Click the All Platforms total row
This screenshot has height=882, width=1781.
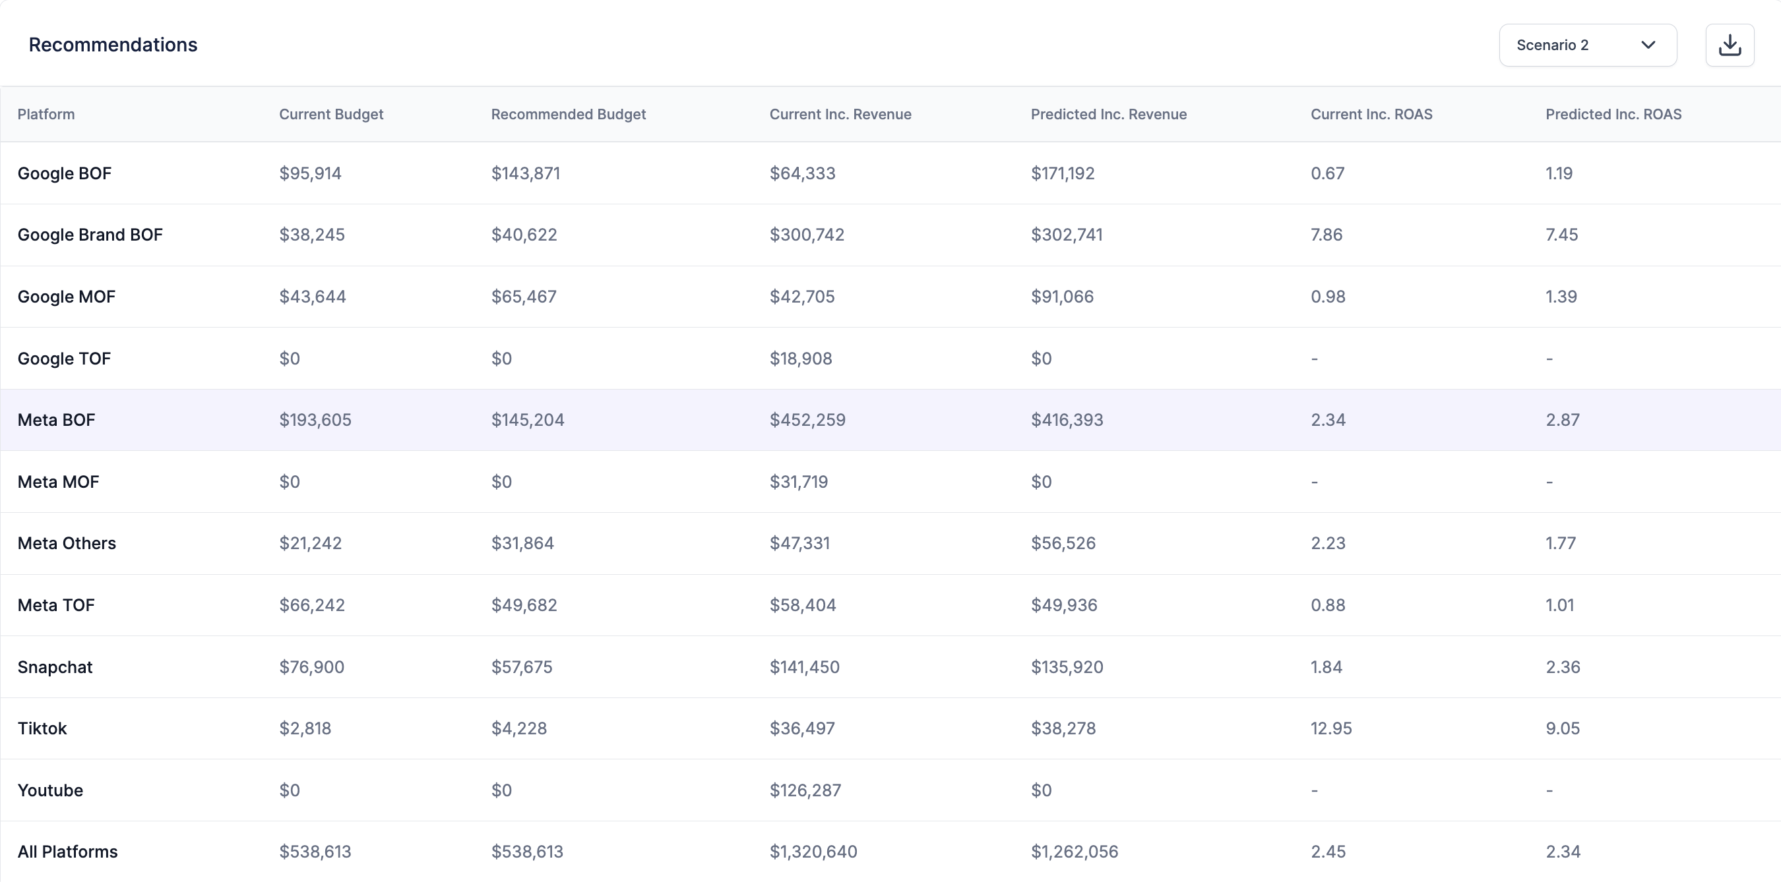[x=67, y=852]
